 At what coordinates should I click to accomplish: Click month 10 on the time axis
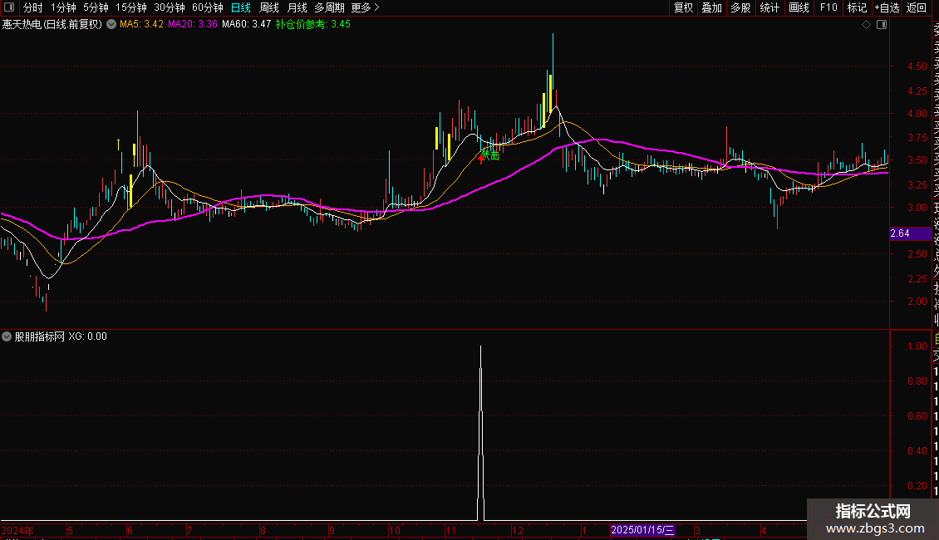[x=394, y=530]
